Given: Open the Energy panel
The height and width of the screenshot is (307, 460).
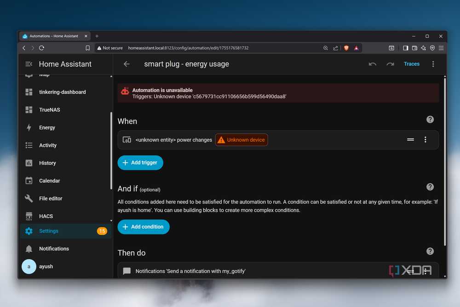Looking at the screenshot, I should (x=65, y=127).
